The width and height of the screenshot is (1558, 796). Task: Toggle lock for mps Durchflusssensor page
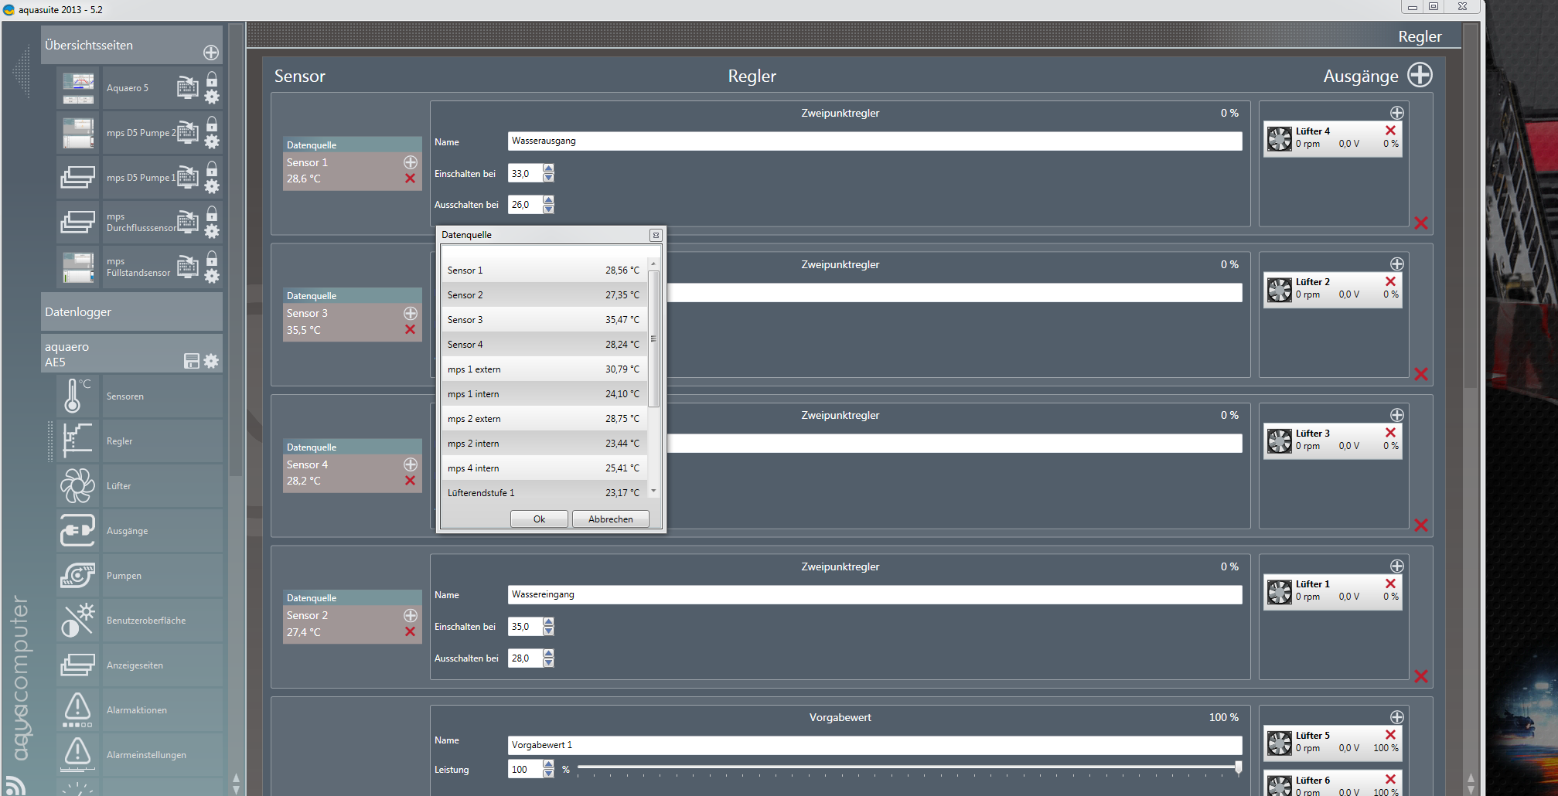[x=212, y=214]
